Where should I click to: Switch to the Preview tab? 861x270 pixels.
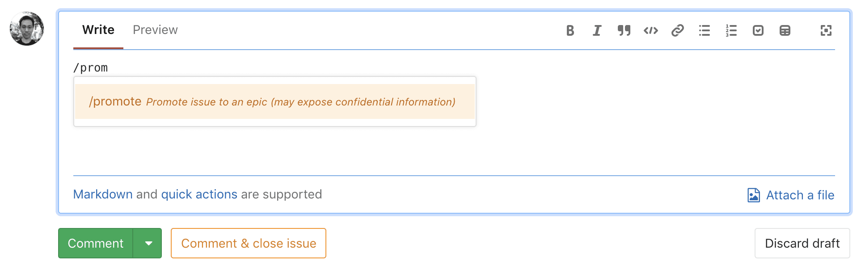pyautogui.click(x=155, y=30)
